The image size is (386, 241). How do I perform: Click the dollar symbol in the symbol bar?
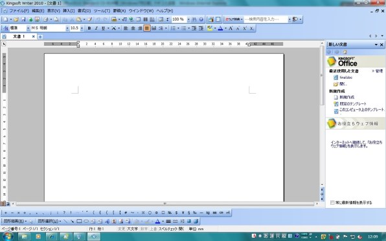pyautogui.click(x=176, y=213)
